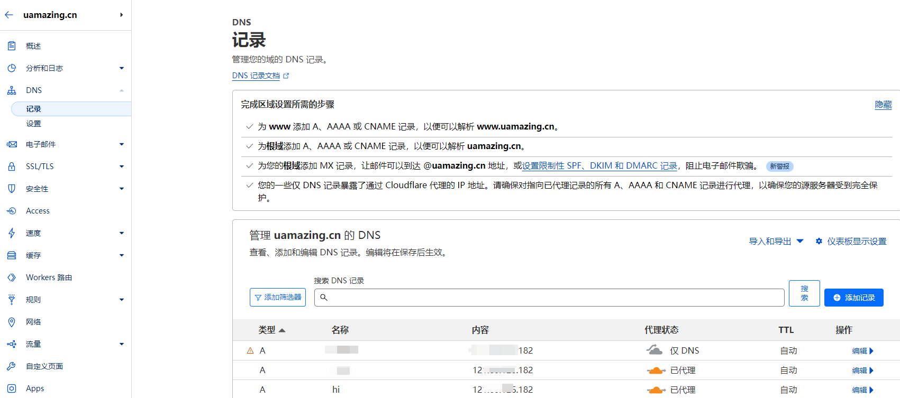Open Workers 路由 in sidebar

coord(49,277)
